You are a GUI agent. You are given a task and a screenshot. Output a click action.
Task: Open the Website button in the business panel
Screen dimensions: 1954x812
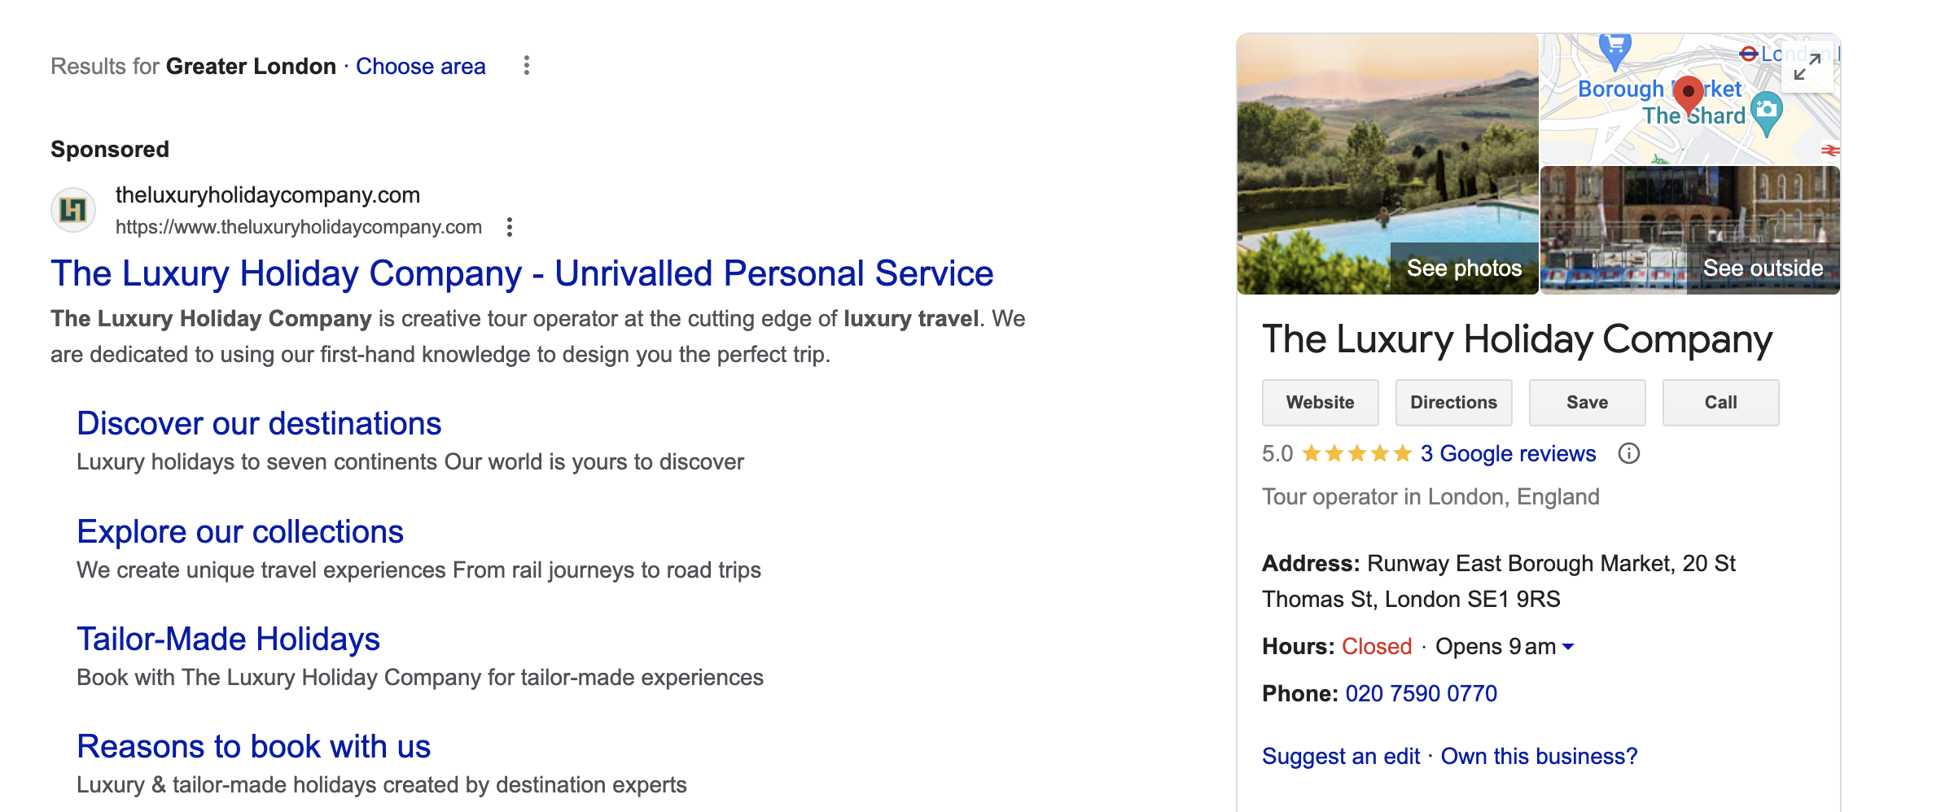click(x=1320, y=403)
